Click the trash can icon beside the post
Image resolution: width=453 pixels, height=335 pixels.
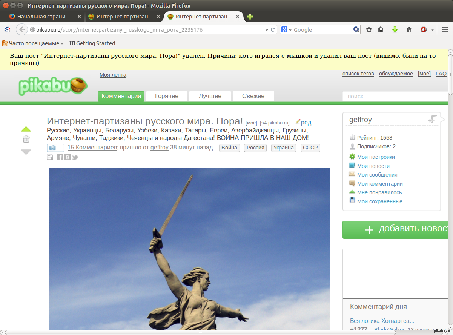coord(26,139)
